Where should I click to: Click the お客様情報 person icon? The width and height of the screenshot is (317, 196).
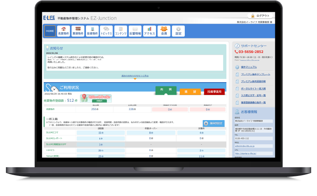coord(237,111)
